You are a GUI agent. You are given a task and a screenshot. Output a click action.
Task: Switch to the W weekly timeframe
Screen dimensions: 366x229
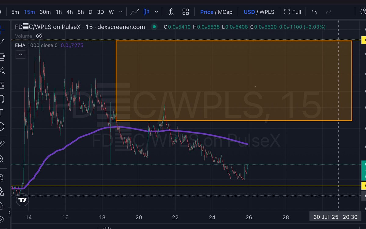coord(111,12)
